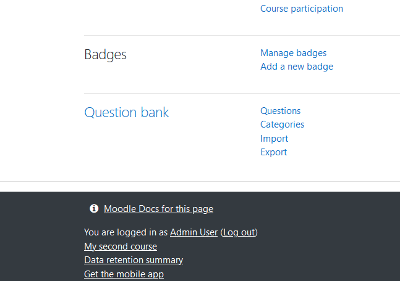Click the word 'bank' in Question bank heading
The height and width of the screenshot is (281, 400).
pyautogui.click(x=155, y=112)
